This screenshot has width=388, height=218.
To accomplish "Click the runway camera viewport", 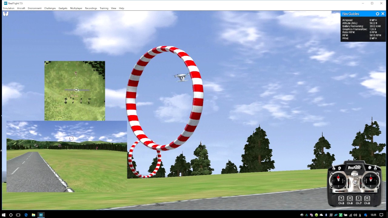I will 67,157.
